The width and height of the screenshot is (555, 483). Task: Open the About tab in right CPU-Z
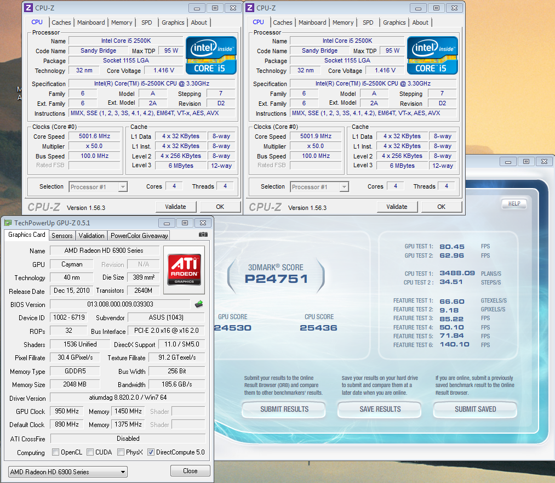click(x=420, y=22)
